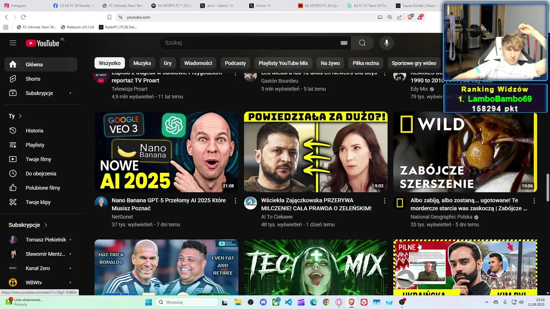
Task: Open Główna home in sidebar
Action: 41,64
